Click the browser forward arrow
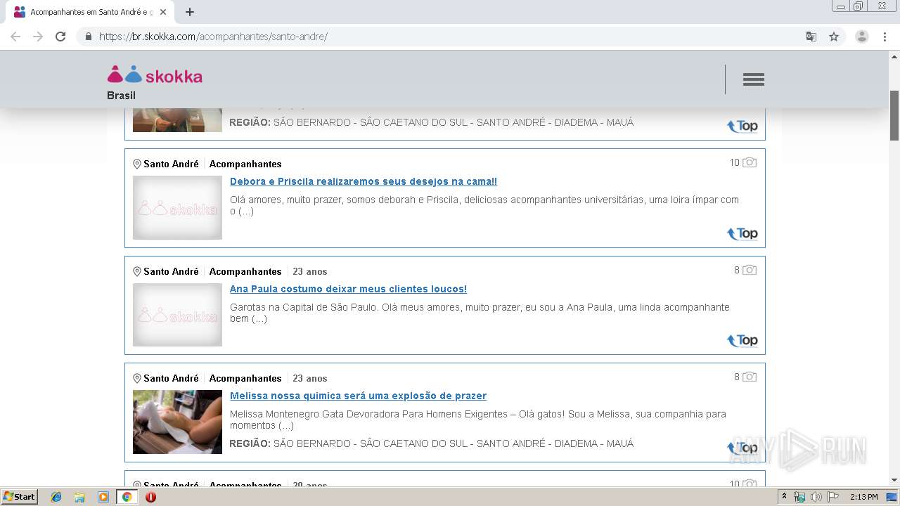900x506 pixels. (x=38, y=37)
